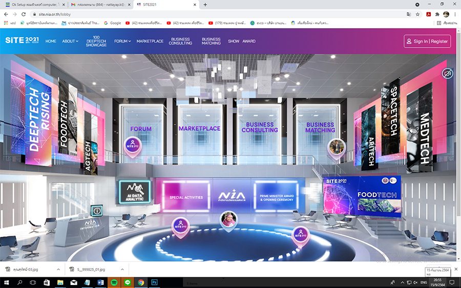The width and height of the screenshot is (461, 288).
Task: Click the address bar URL field
Action: (218, 14)
